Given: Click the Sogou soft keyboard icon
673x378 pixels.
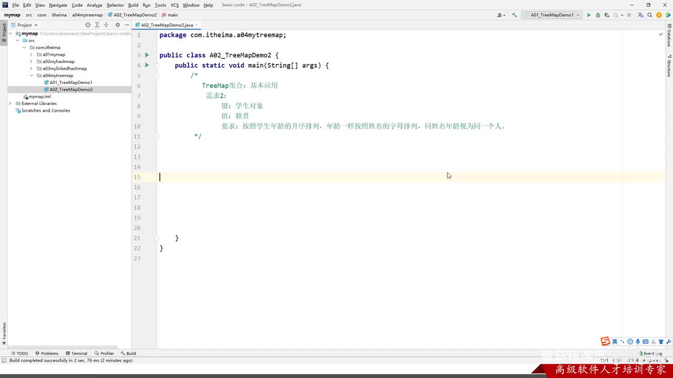Looking at the screenshot, I should pyautogui.click(x=645, y=342).
